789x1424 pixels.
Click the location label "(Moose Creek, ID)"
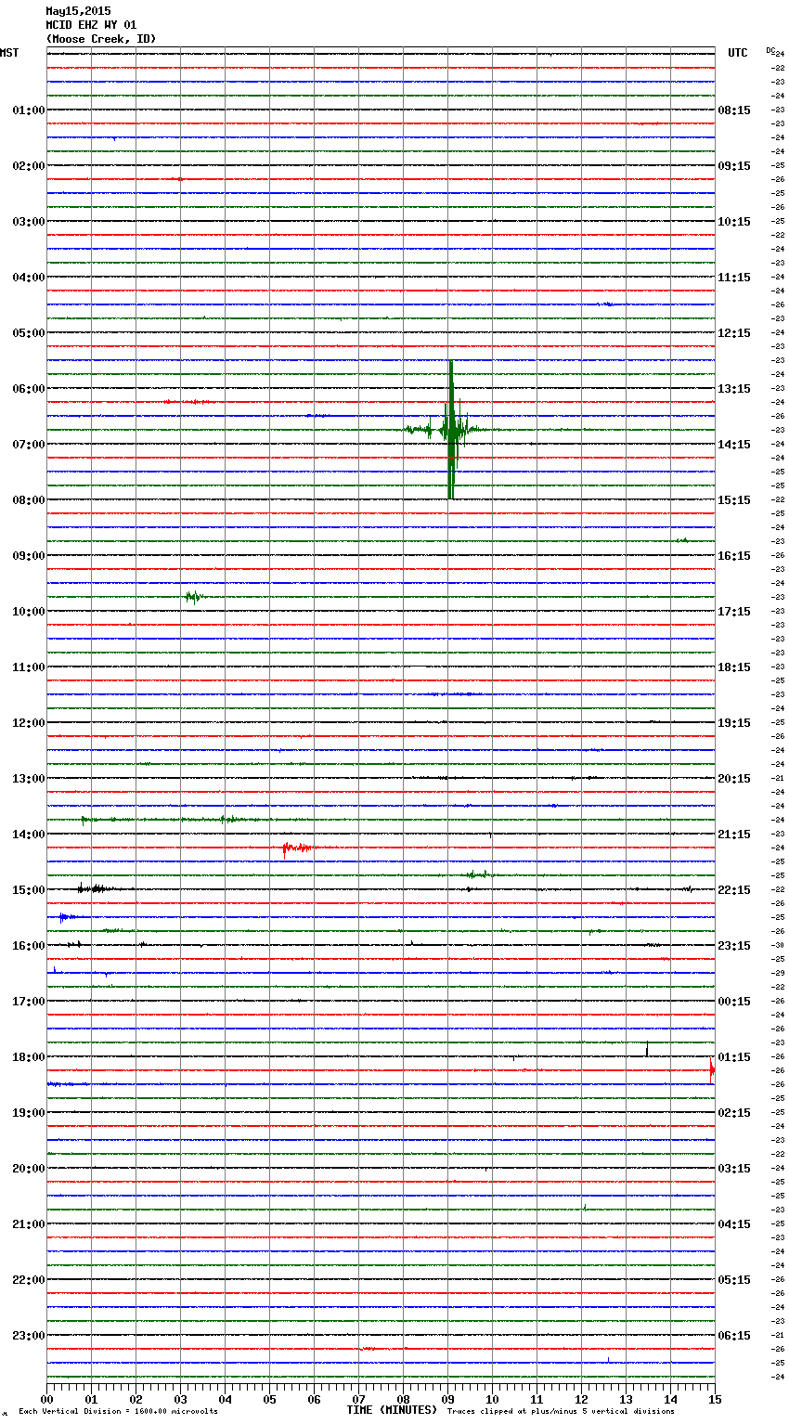click(x=101, y=39)
